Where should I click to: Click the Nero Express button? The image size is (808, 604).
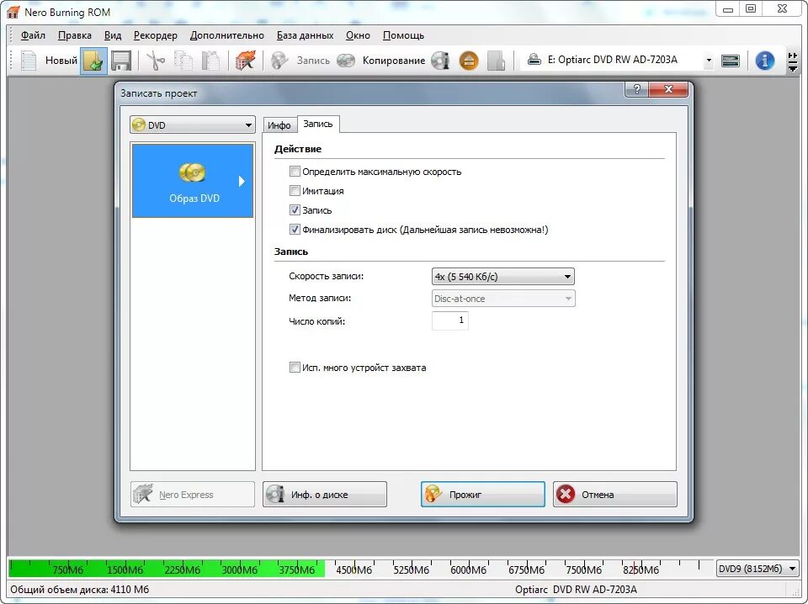click(x=193, y=495)
